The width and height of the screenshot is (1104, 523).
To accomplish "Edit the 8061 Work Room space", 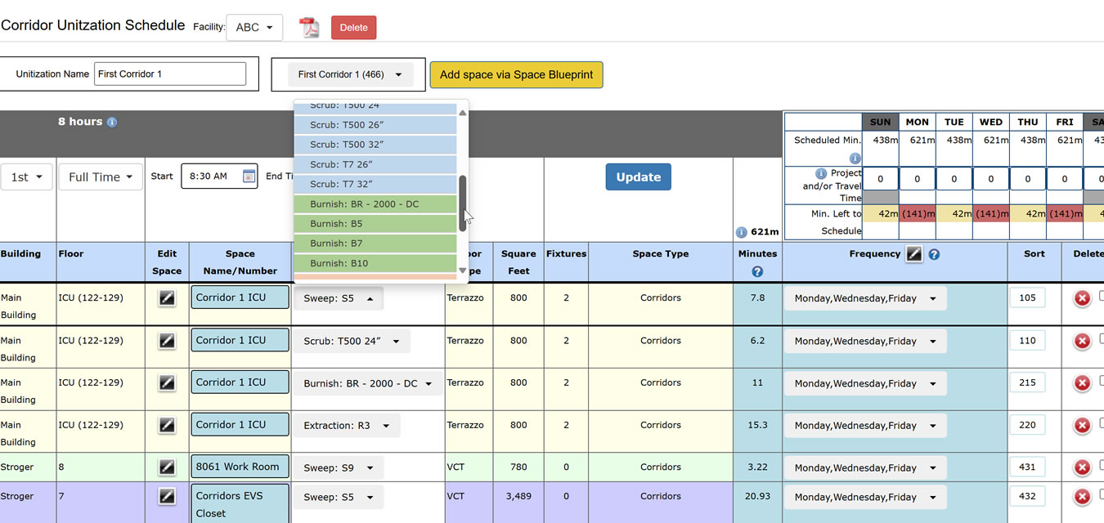I will [x=167, y=467].
